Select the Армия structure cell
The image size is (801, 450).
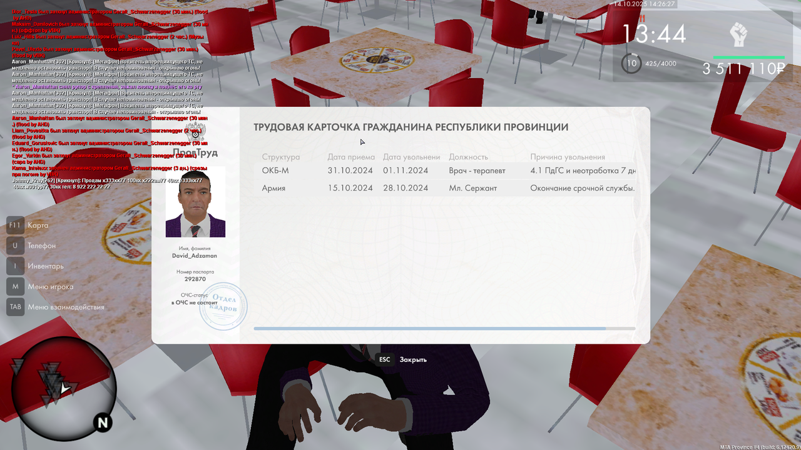coord(273,188)
